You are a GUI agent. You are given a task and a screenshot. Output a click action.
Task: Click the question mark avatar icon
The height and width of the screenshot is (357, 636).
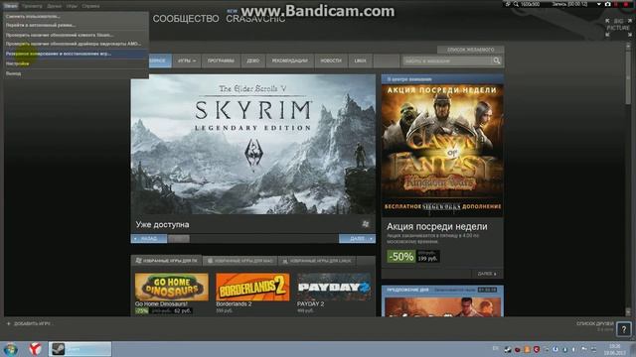click(x=624, y=329)
